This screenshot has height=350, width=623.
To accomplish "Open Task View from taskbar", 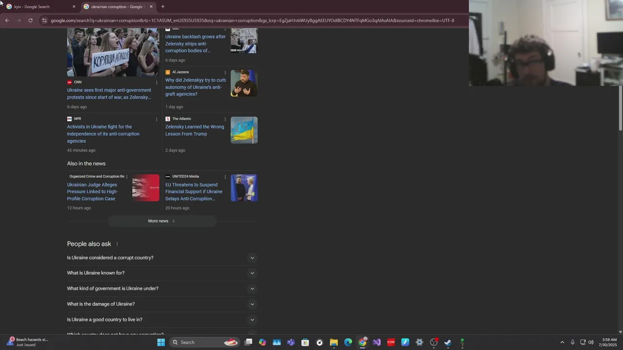I will [x=248, y=342].
